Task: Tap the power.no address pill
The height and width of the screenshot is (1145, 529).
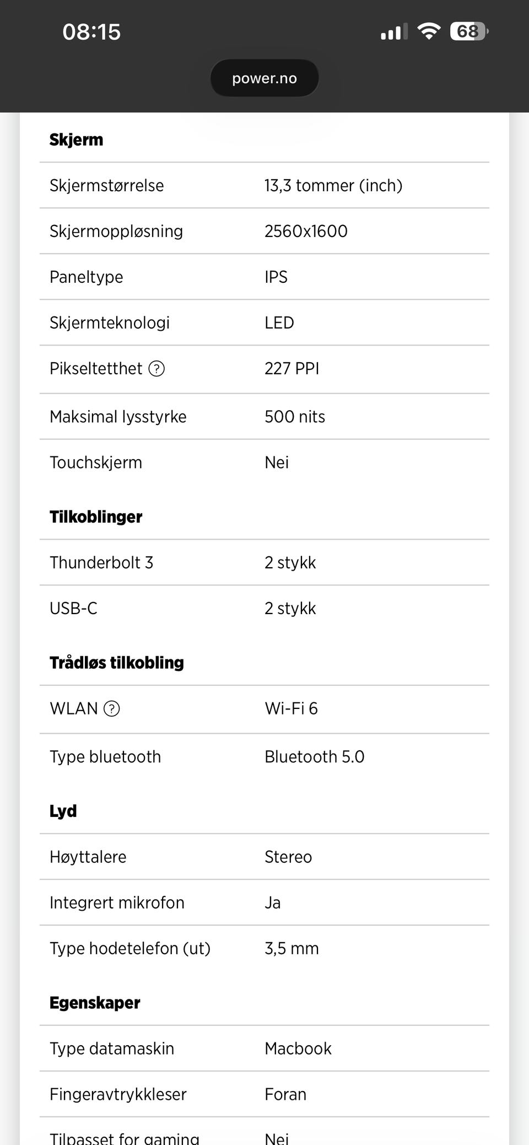Action: 264,78
